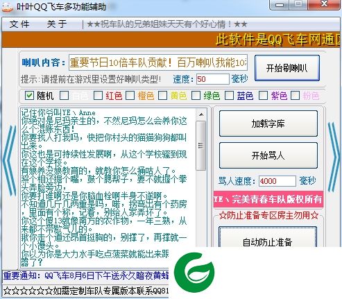Screen dimensions: 342x299
Task: Click the 速度 input showing 50
Action: point(213,79)
